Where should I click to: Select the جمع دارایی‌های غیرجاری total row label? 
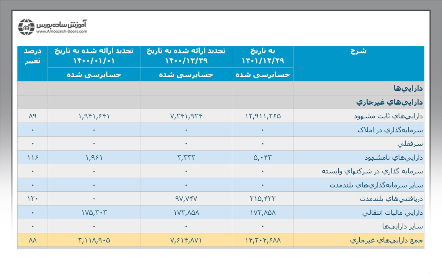pyautogui.click(x=387, y=240)
